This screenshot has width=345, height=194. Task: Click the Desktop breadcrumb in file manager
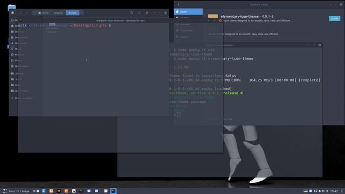pyautogui.click(x=58, y=13)
